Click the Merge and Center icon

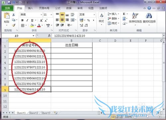[x=73, y=20]
